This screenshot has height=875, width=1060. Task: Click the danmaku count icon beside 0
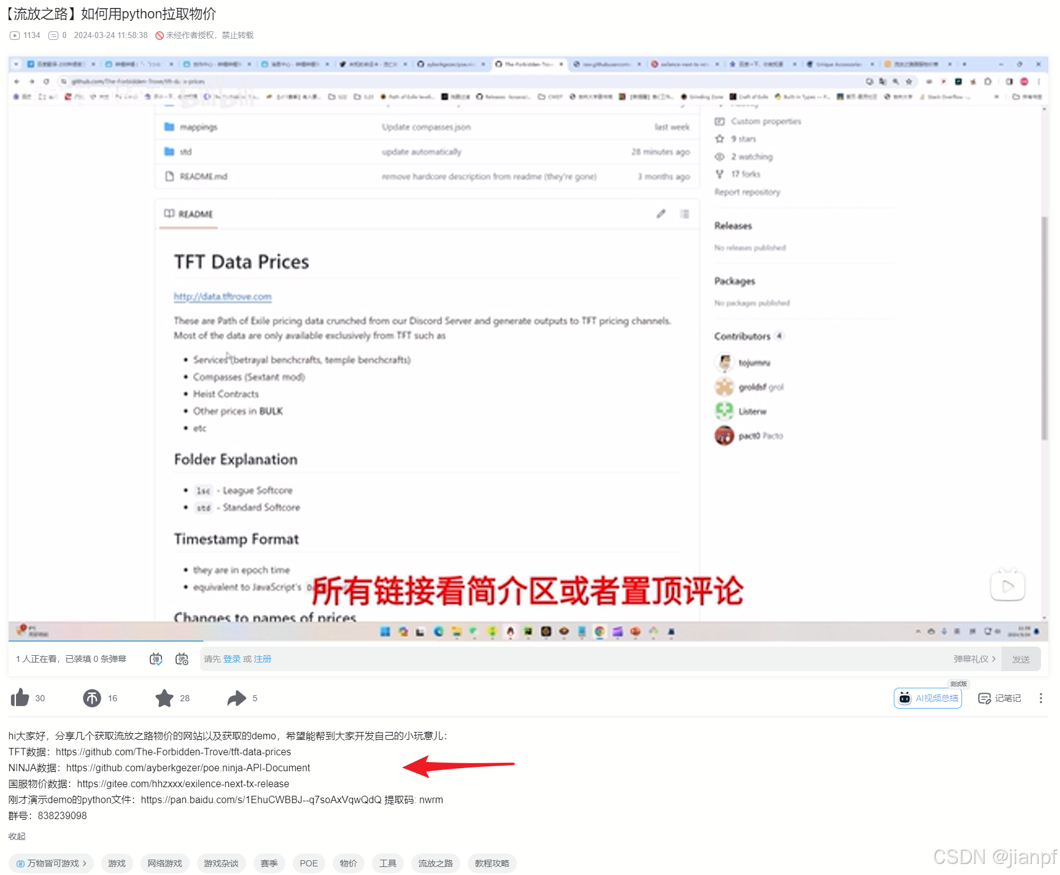click(53, 35)
